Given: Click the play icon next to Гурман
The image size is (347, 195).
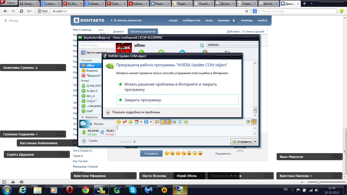Looking at the screenshot, I should point(84,140).
